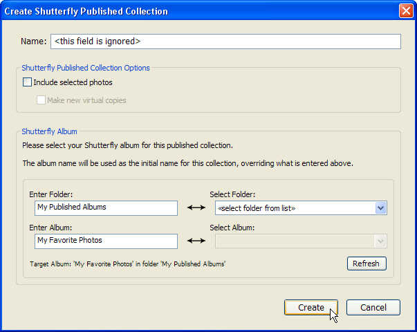Open the Select Album dropdown

point(301,241)
